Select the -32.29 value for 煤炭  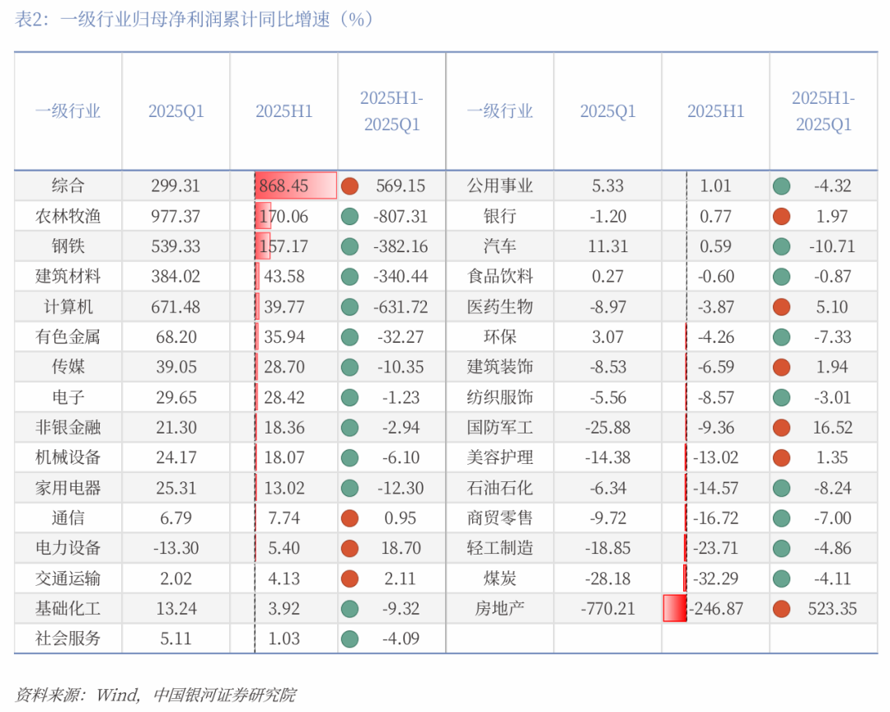[x=716, y=578]
